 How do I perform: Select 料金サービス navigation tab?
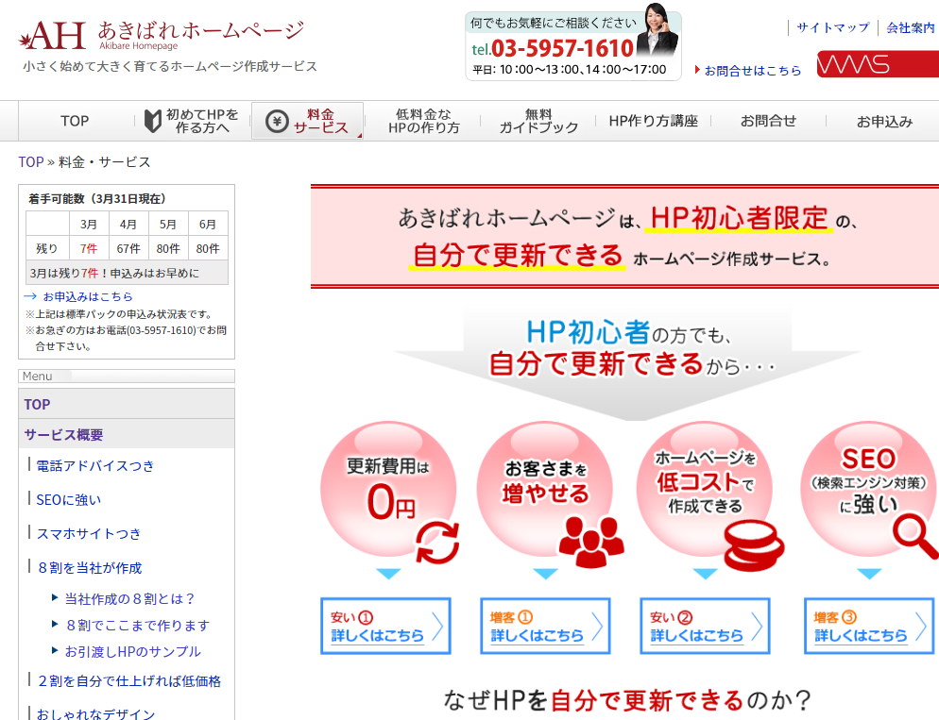[308, 122]
